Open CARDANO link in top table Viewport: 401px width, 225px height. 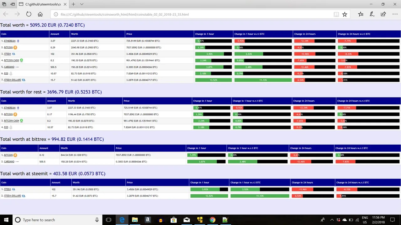point(9,67)
